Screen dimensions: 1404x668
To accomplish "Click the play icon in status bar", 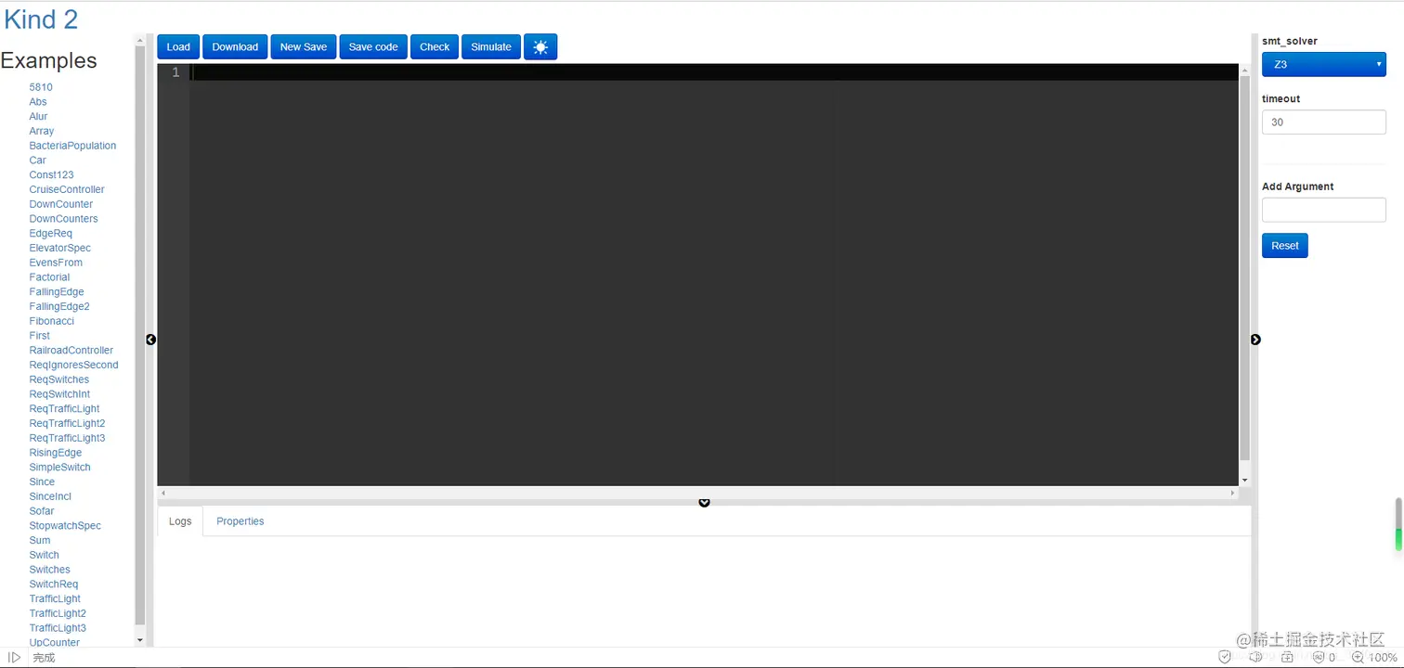I will click(x=15, y=657).
